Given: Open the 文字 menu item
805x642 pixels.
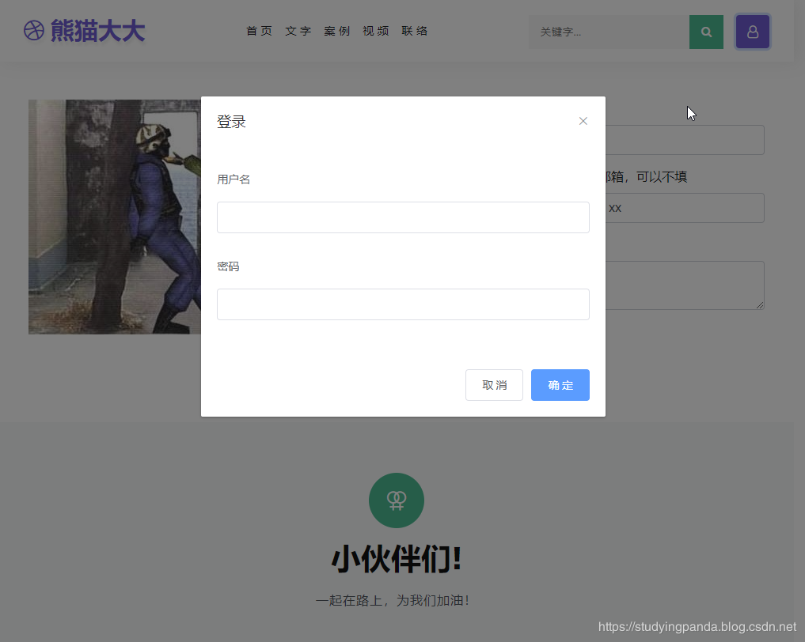Looking at the screenshot, I should pyautogui.click(x=298, y=31).
